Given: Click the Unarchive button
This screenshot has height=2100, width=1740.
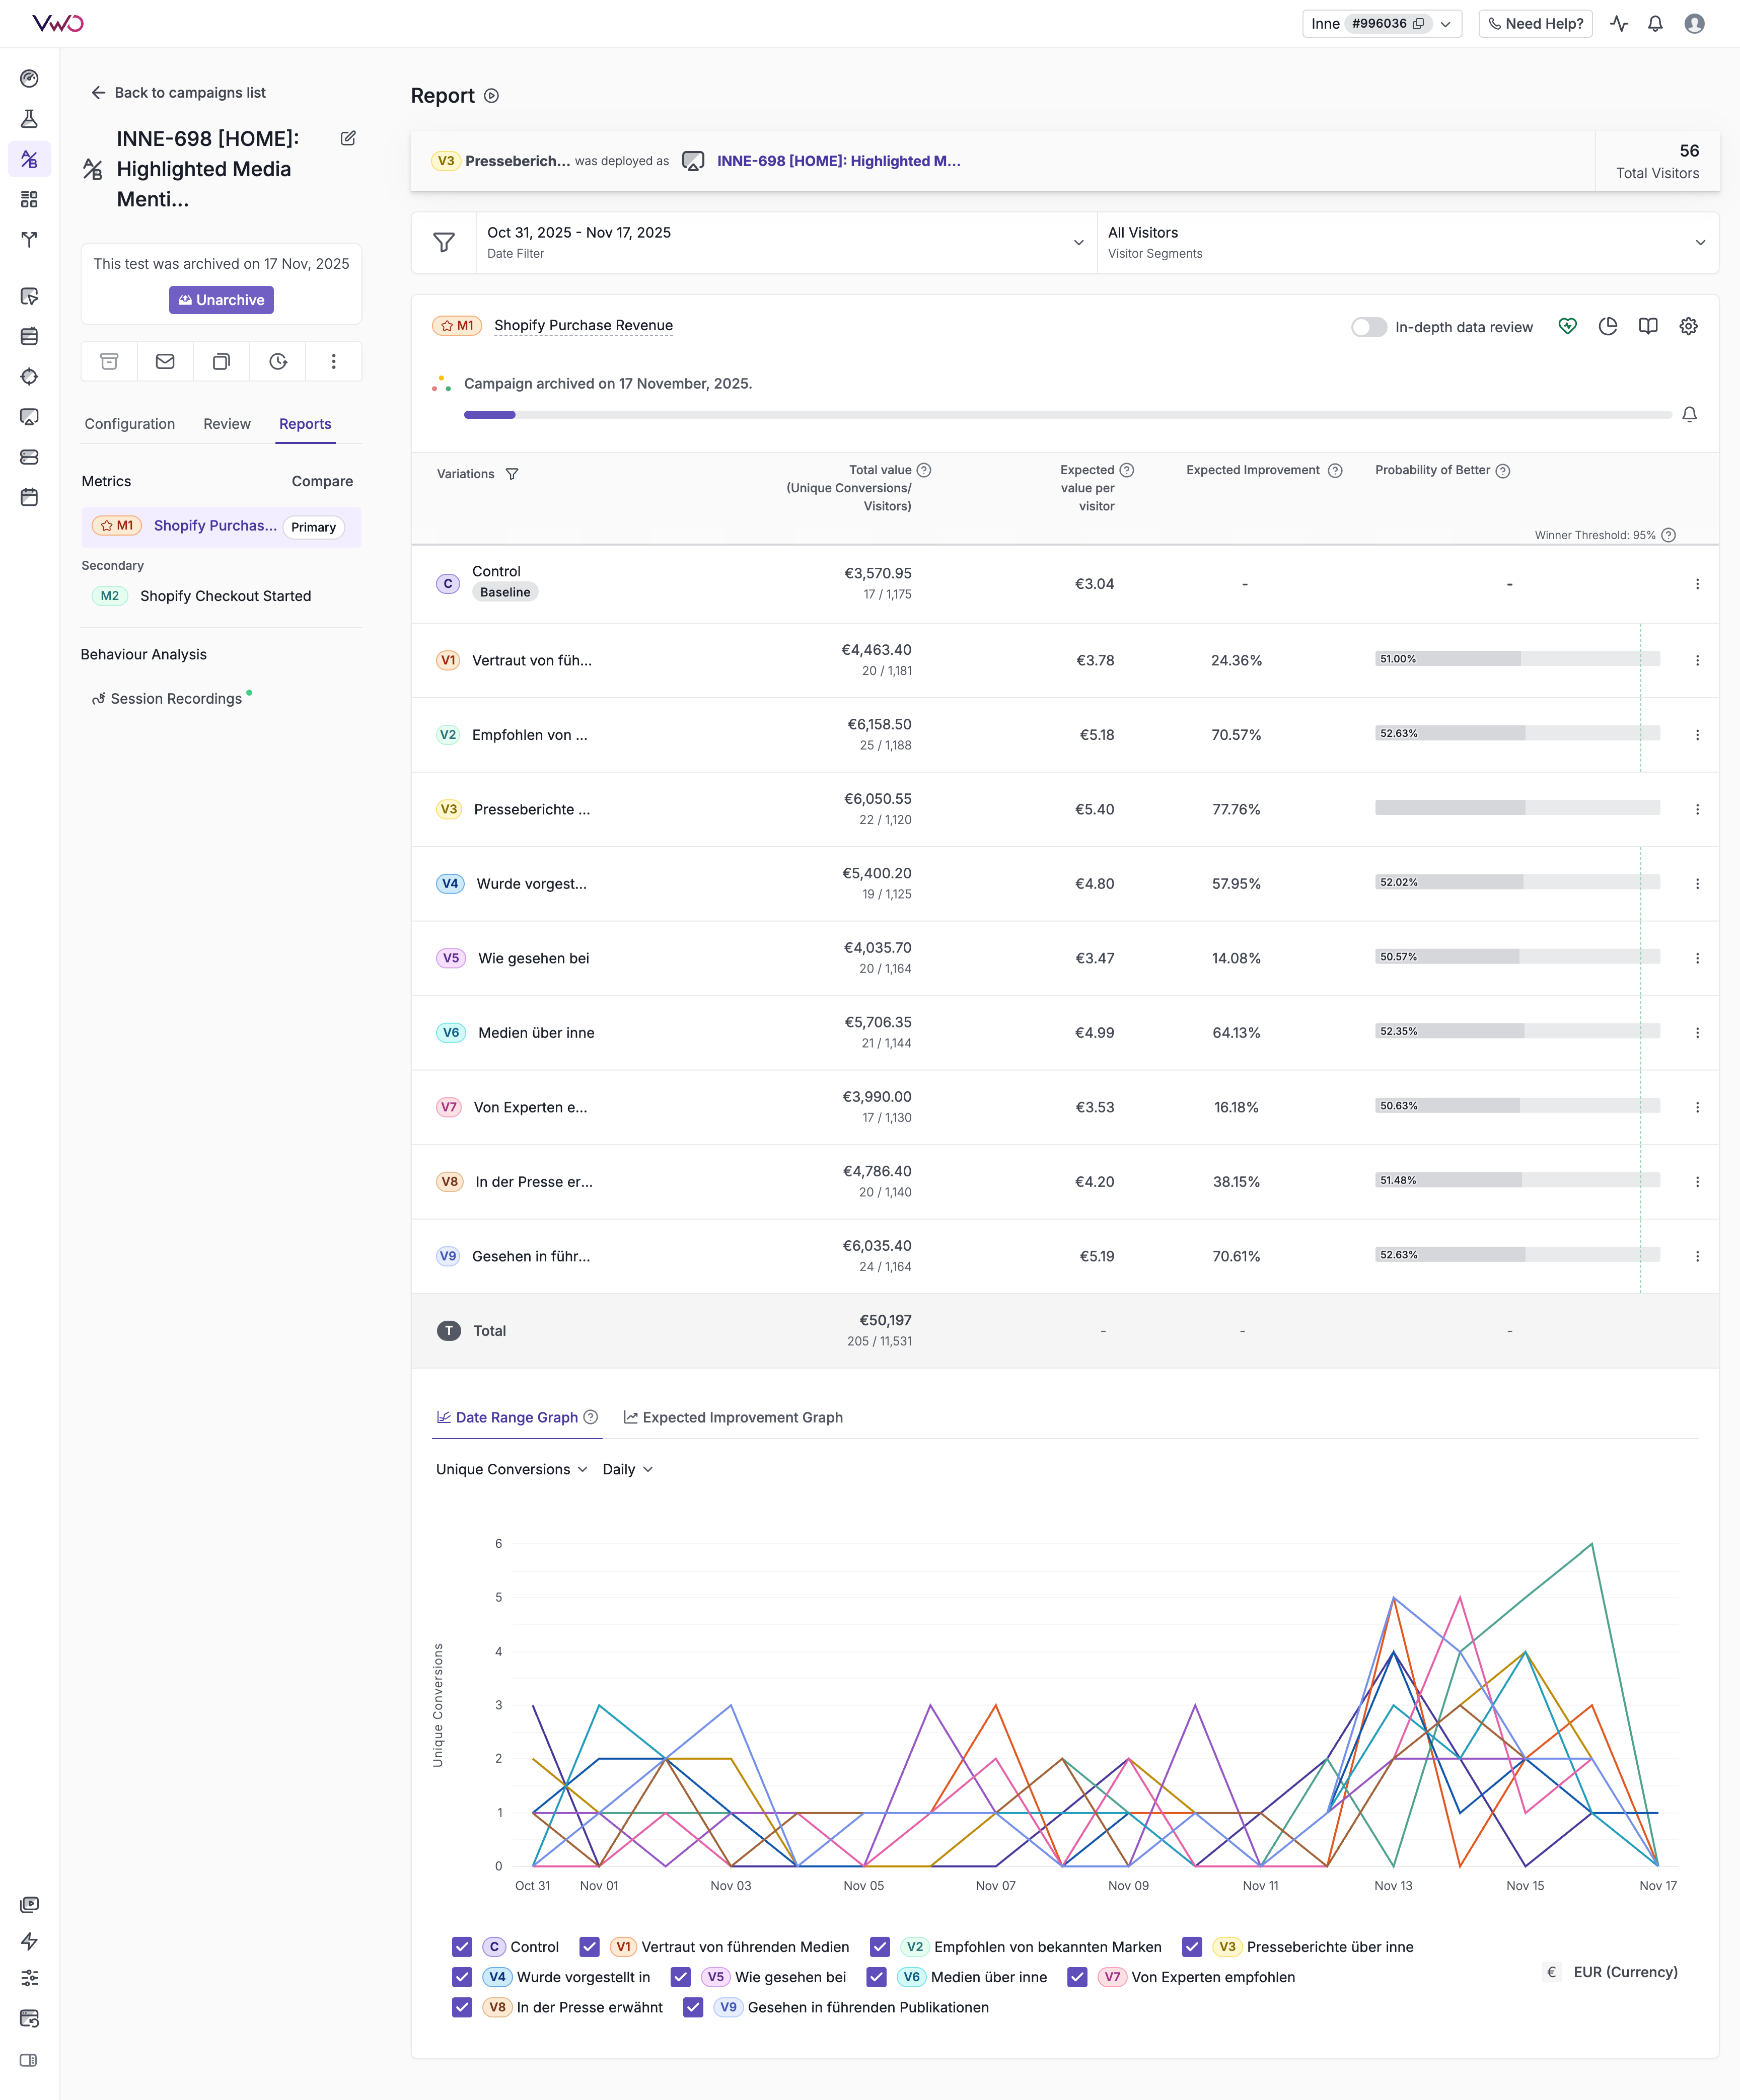Looking at the screenshot, I should click(221, 300).
